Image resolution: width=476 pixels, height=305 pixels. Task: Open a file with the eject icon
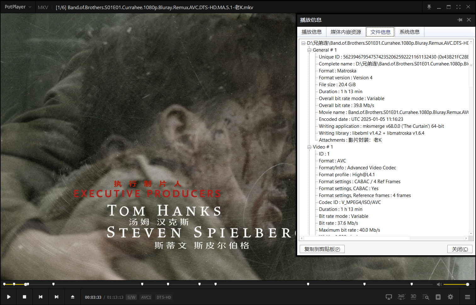pyautogui.click(x=73, y=297)
